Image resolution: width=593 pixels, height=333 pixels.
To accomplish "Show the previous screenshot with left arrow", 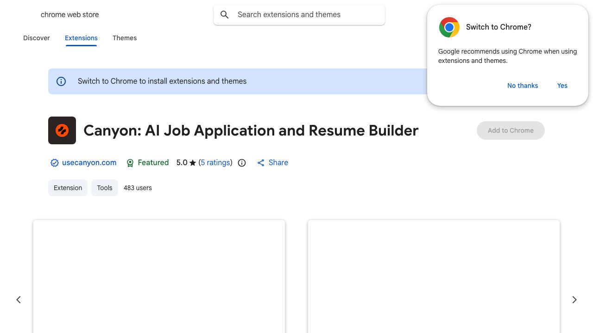I will [19, 300].
